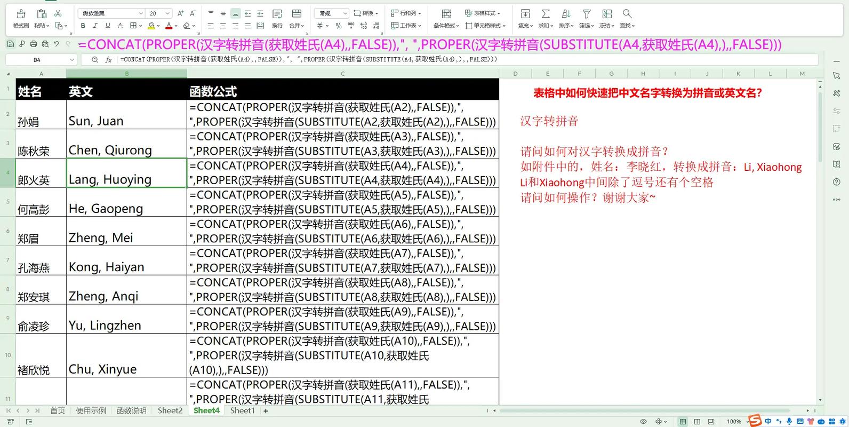
Task: Increase font size with the A+ icon
Action: pos(180,13)
